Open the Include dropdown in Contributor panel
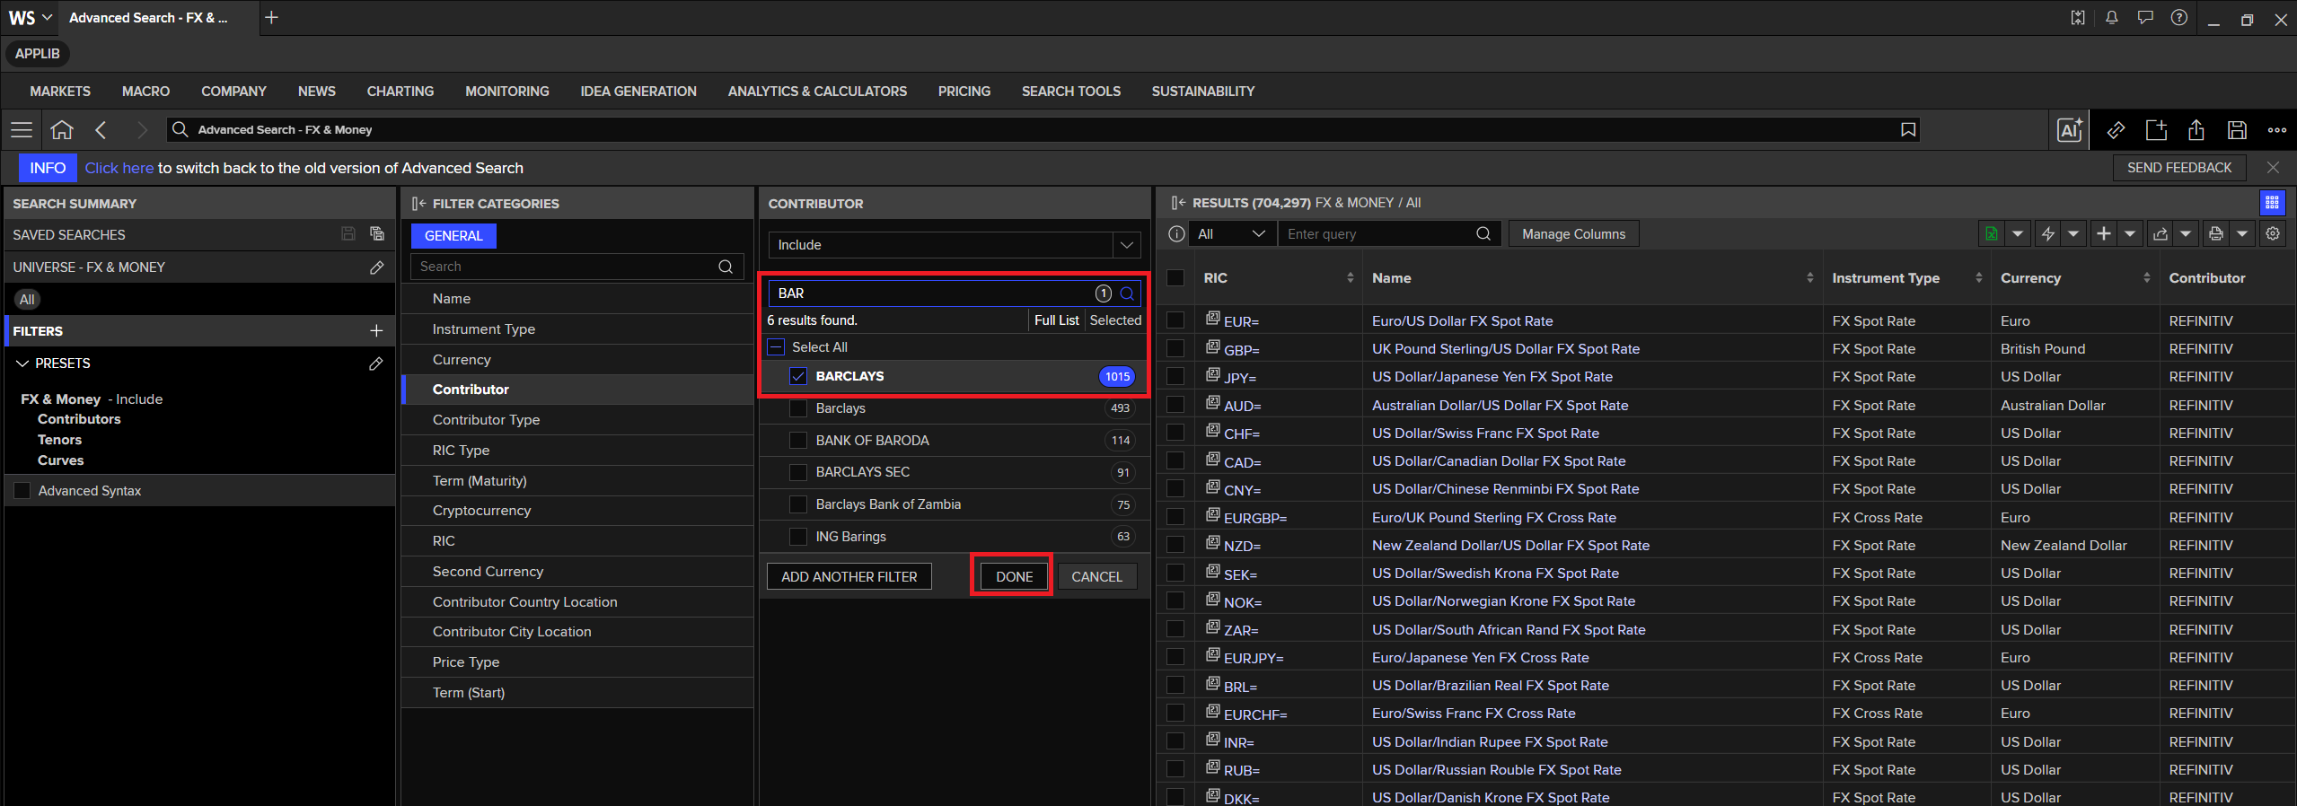 955,245
